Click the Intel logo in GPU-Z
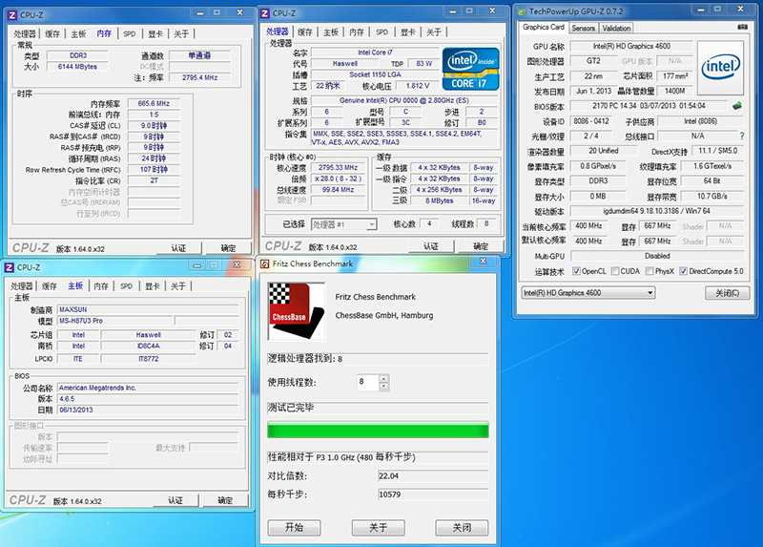Image resolution: width=763 pixels, height=547 pixels. pyautogui.click(x=720, y=67)
